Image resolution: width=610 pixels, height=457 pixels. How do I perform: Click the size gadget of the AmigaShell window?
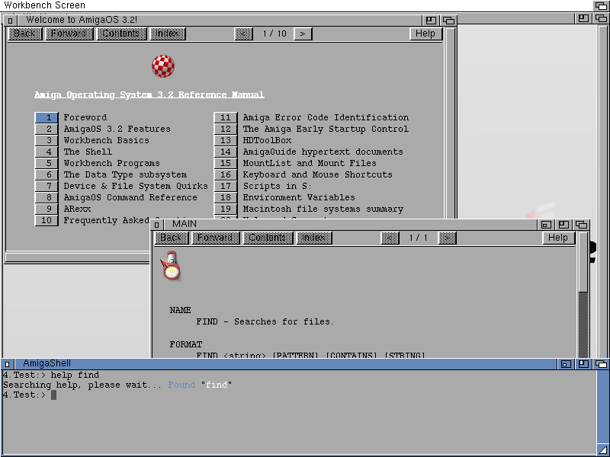pyautogui.click(x=603, y=449)
